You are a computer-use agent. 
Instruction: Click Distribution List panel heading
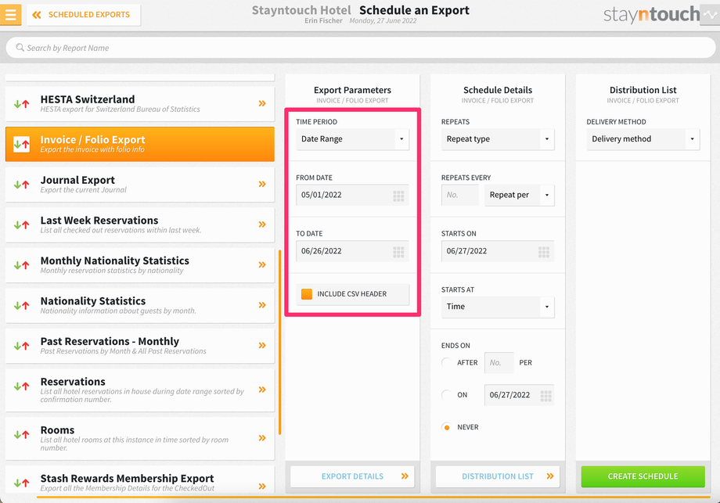tap(643, 90)
